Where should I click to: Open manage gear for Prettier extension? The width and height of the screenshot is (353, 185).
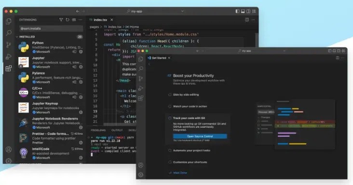[81, 143]
